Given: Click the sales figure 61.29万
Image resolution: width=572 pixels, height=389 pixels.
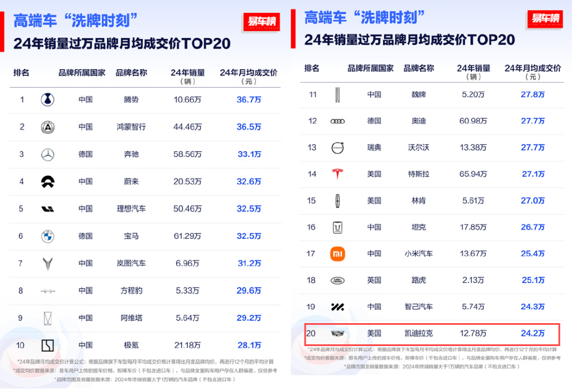Looking at the screenshot, I should pyautogui.click(x=188, y=236).
